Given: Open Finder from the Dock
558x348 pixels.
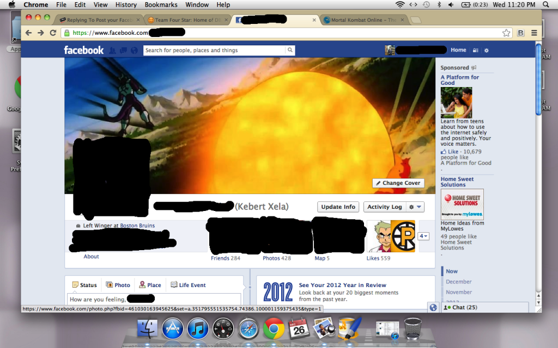Looking at the screenshot, I should click(x=147, y=328).
